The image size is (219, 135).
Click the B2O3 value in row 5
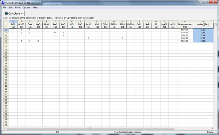[x=122, y=38]
